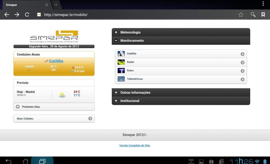Open browser search magnifier icon
This screenshot has height=164, width=270.
coord(253,14)
